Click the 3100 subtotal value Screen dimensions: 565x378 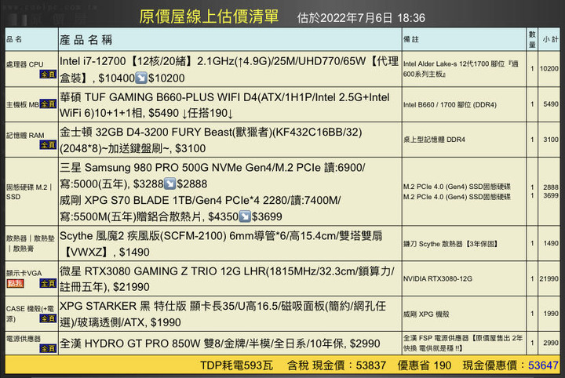(551, 140)
